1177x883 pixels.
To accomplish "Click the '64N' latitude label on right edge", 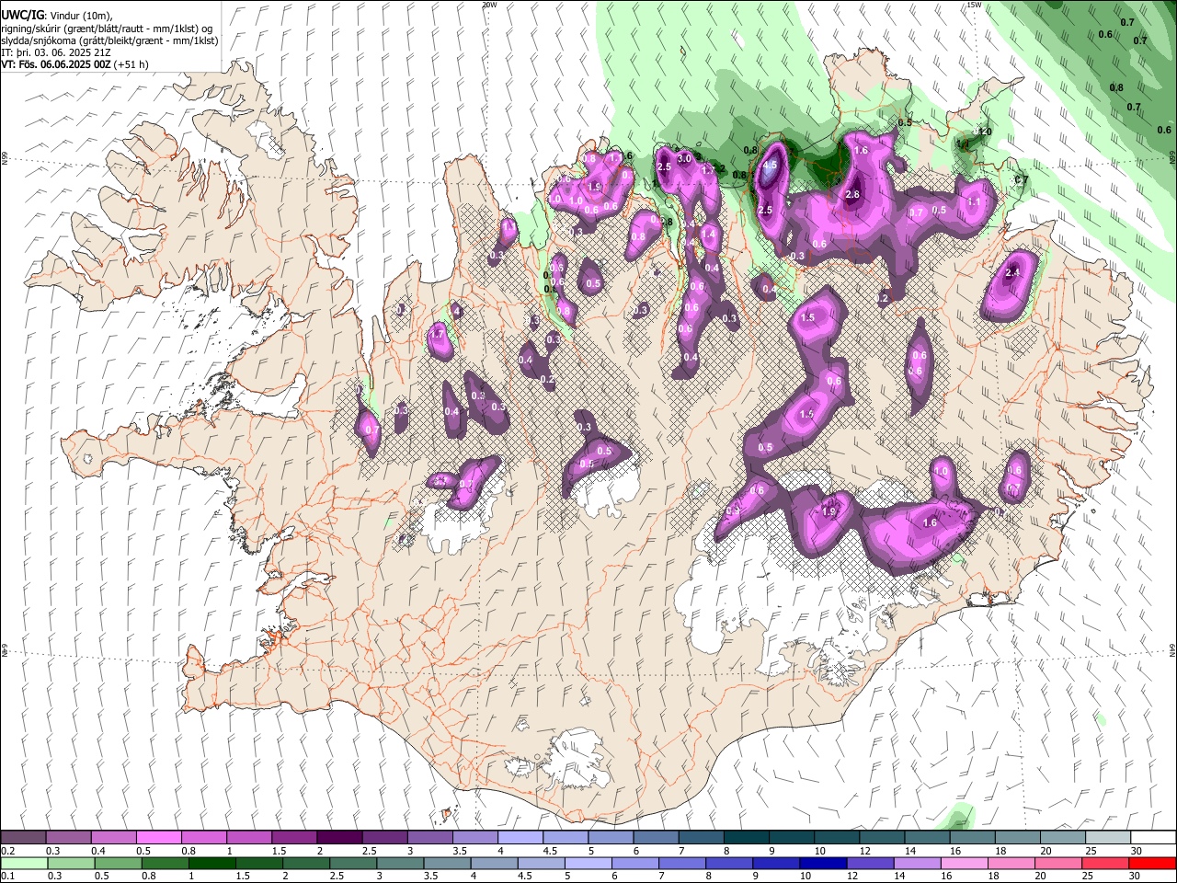I will 1172,649.
